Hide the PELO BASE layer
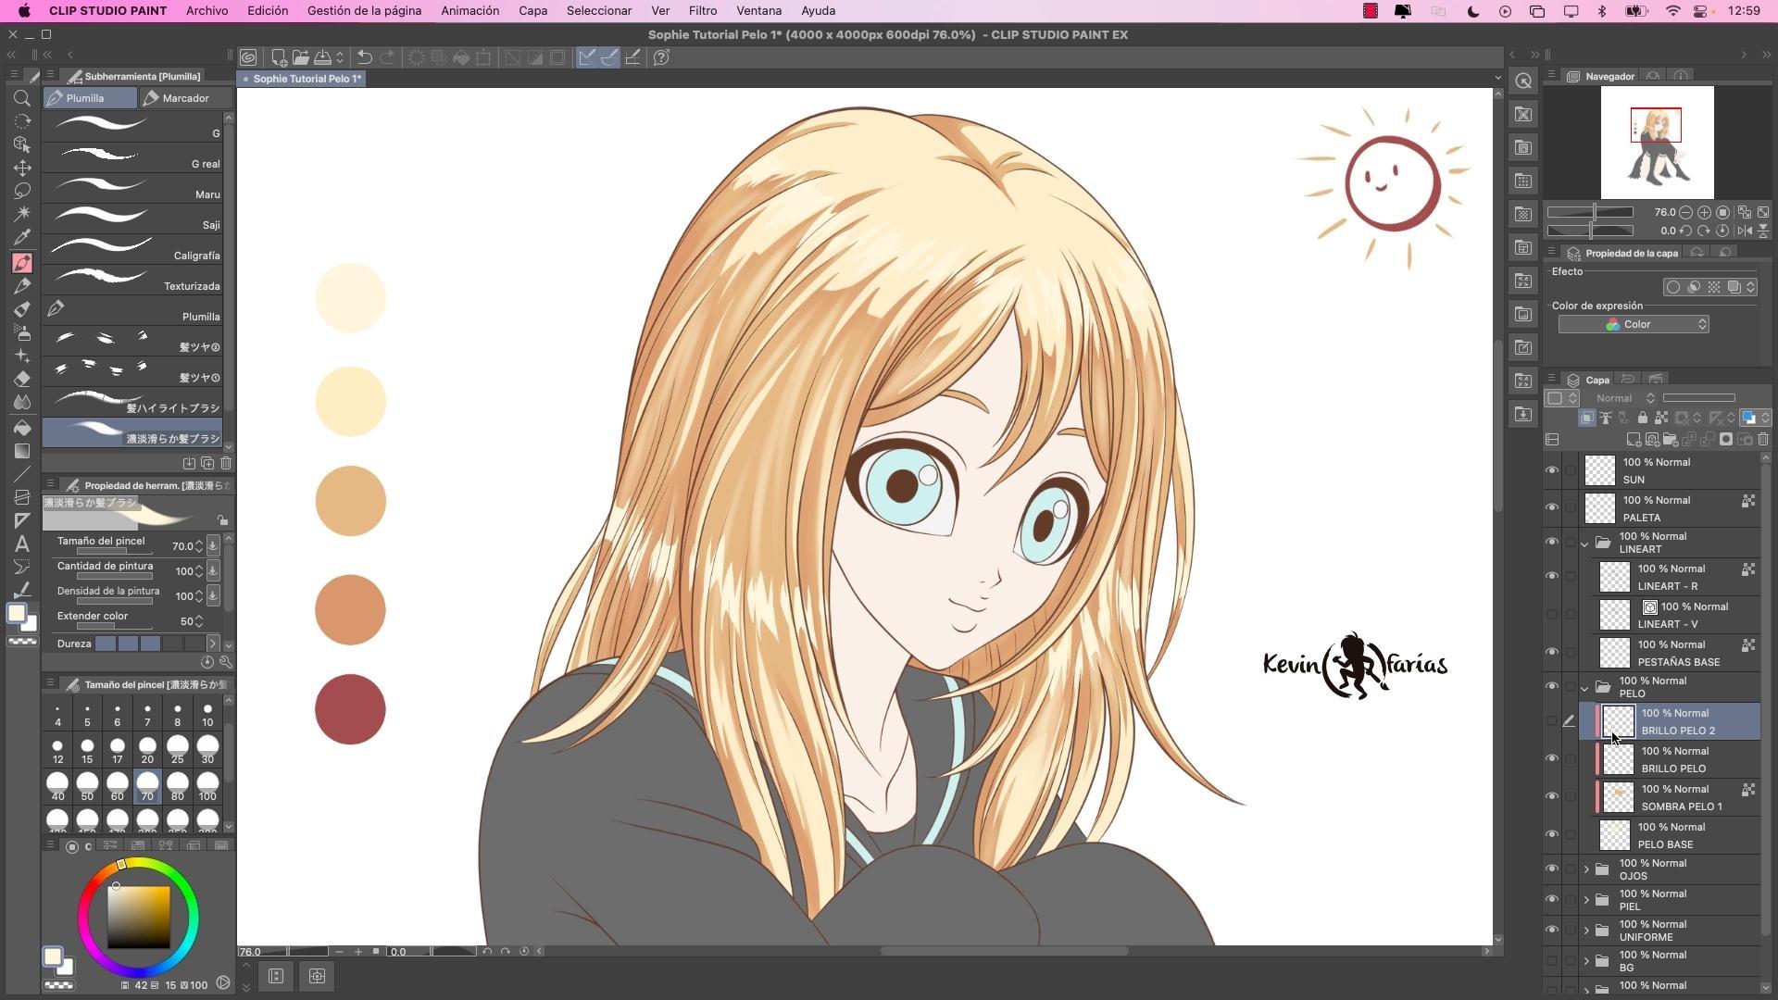1778x1000 pixels. 1552,835
